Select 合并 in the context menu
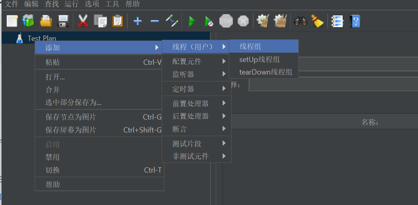 click(99, 90)
